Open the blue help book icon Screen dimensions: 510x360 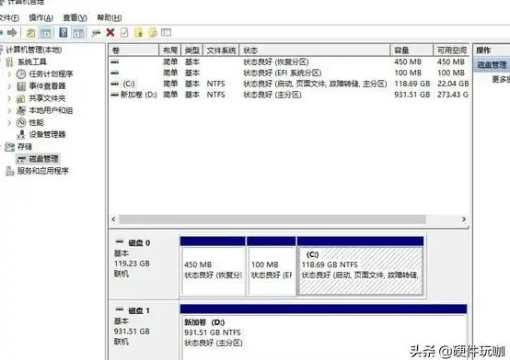pos(64,32)
